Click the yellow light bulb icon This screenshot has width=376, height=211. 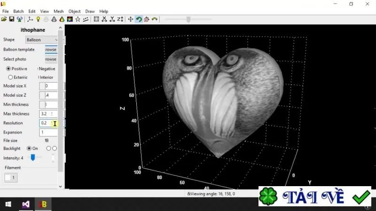[38, 19]
